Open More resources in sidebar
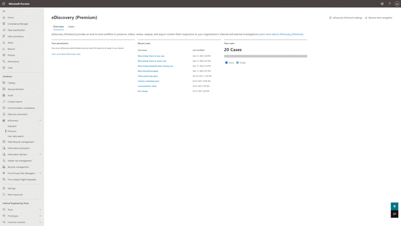401x226 pixels. [15, 195]
